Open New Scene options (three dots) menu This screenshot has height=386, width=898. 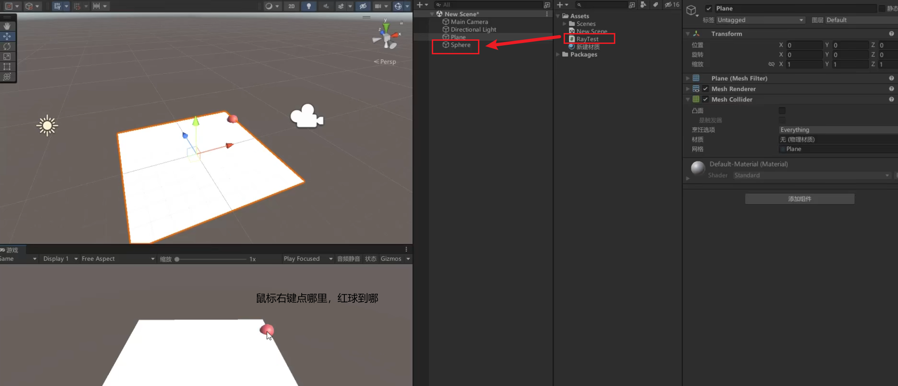547,14
